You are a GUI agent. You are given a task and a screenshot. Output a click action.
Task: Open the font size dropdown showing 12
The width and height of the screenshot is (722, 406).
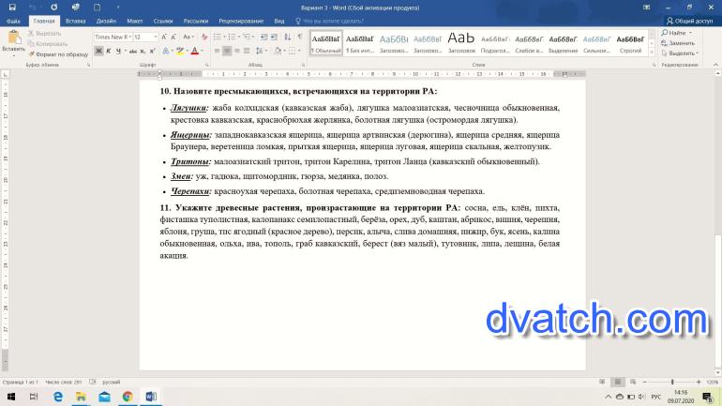[145, 37]
